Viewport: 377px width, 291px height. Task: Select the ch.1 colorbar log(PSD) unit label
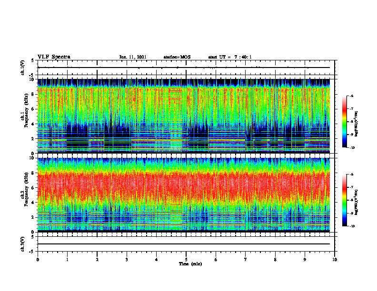coord(357,124)
